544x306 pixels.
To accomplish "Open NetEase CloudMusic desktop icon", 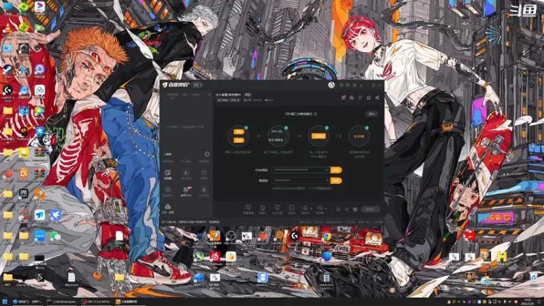I will (215, 258).
